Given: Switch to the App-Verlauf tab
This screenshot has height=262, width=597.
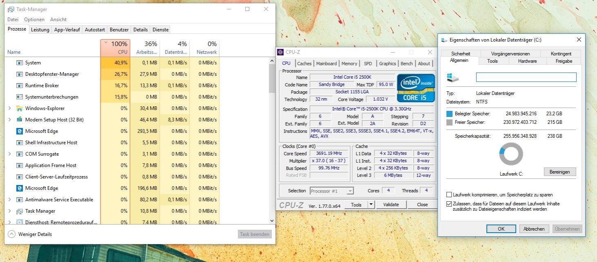Looking at the screenshot, I should (x=67, y=30).
